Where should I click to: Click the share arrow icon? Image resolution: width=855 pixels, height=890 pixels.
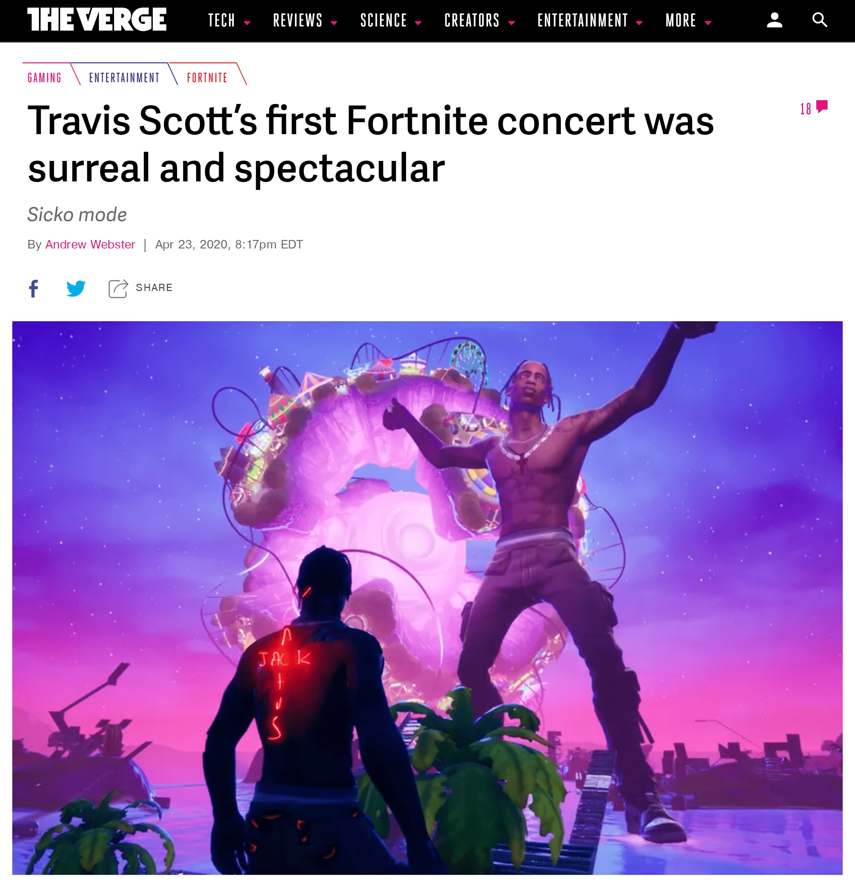(x=118, y=288)
